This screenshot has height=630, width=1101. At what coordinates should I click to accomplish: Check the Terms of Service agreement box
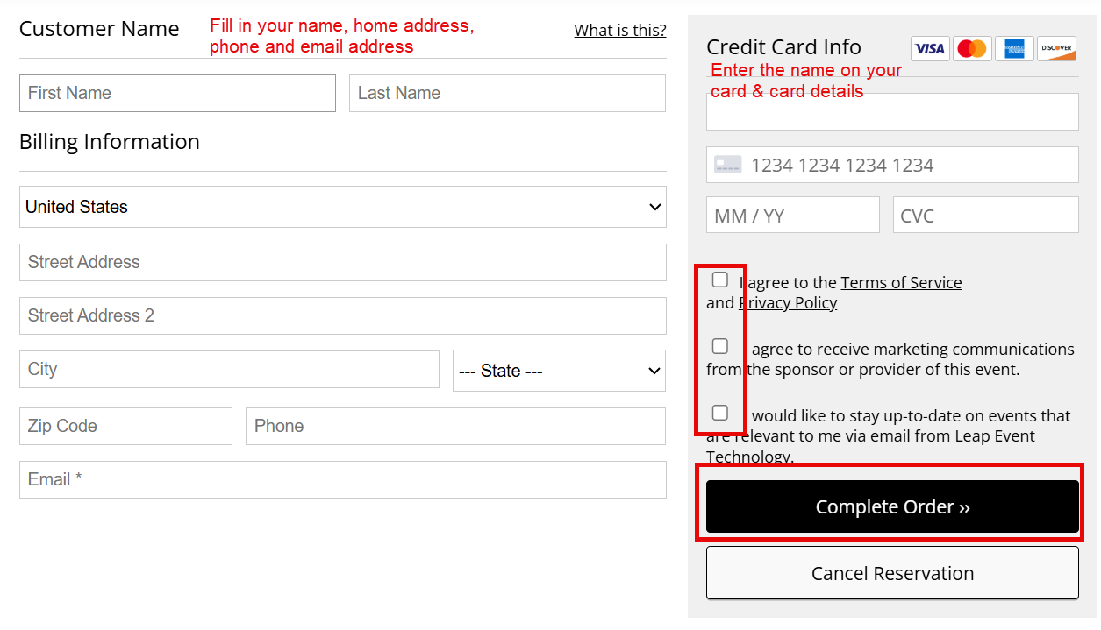pyautogui.click(x=720, y=280)
